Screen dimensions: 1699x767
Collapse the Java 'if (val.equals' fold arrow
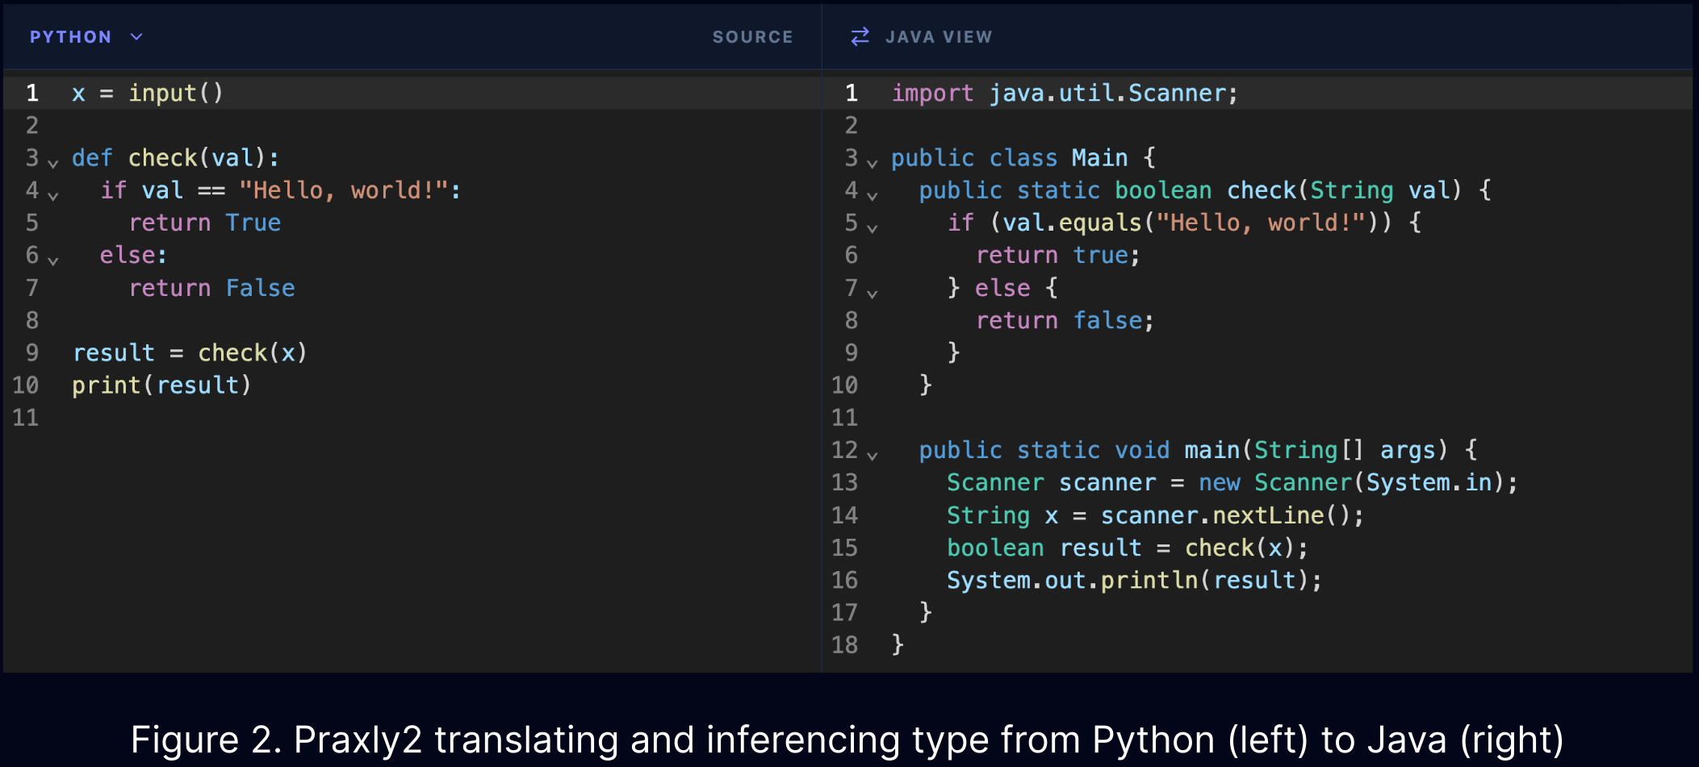(x=873, y=229)
